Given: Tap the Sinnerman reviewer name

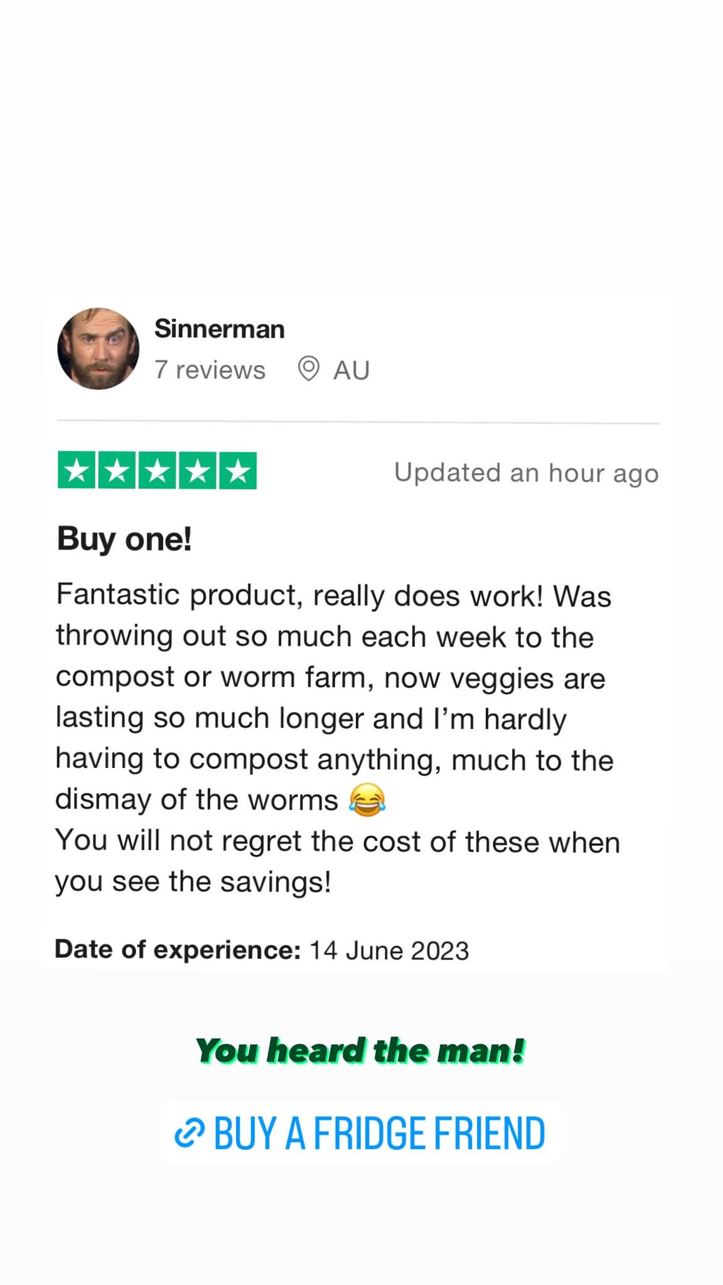Looking at the screenshot, I should tap(220, 329).
